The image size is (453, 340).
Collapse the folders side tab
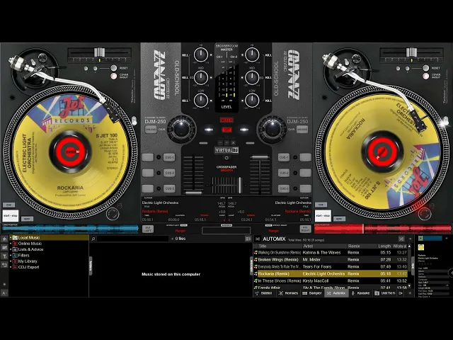click(91, 266)
